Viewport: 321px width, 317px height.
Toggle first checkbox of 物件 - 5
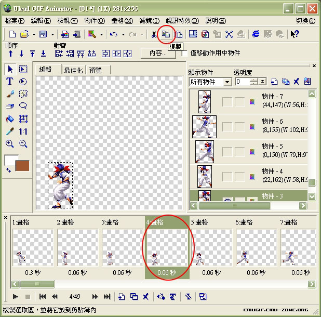(227, 152)
